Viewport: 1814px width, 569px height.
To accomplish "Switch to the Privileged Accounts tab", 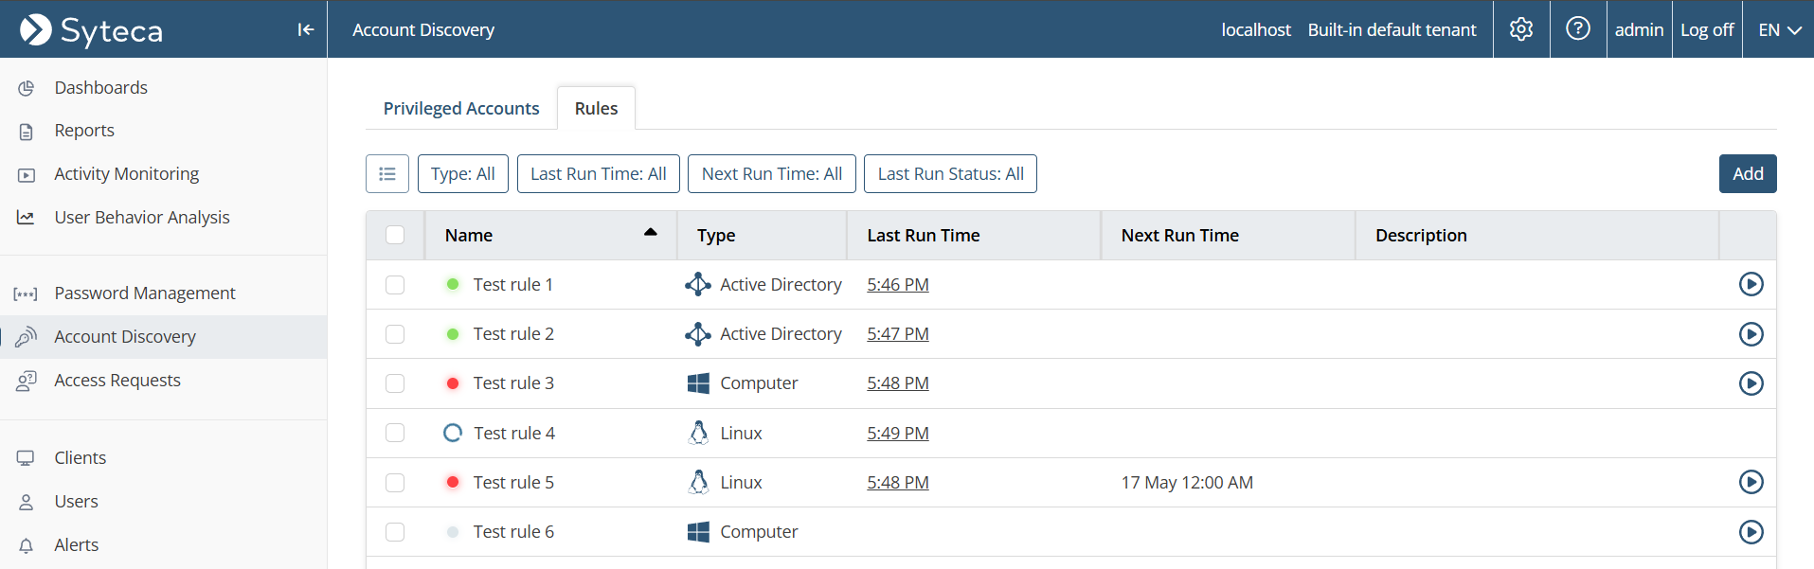I will pyautogui.click(x=461, y=109).
